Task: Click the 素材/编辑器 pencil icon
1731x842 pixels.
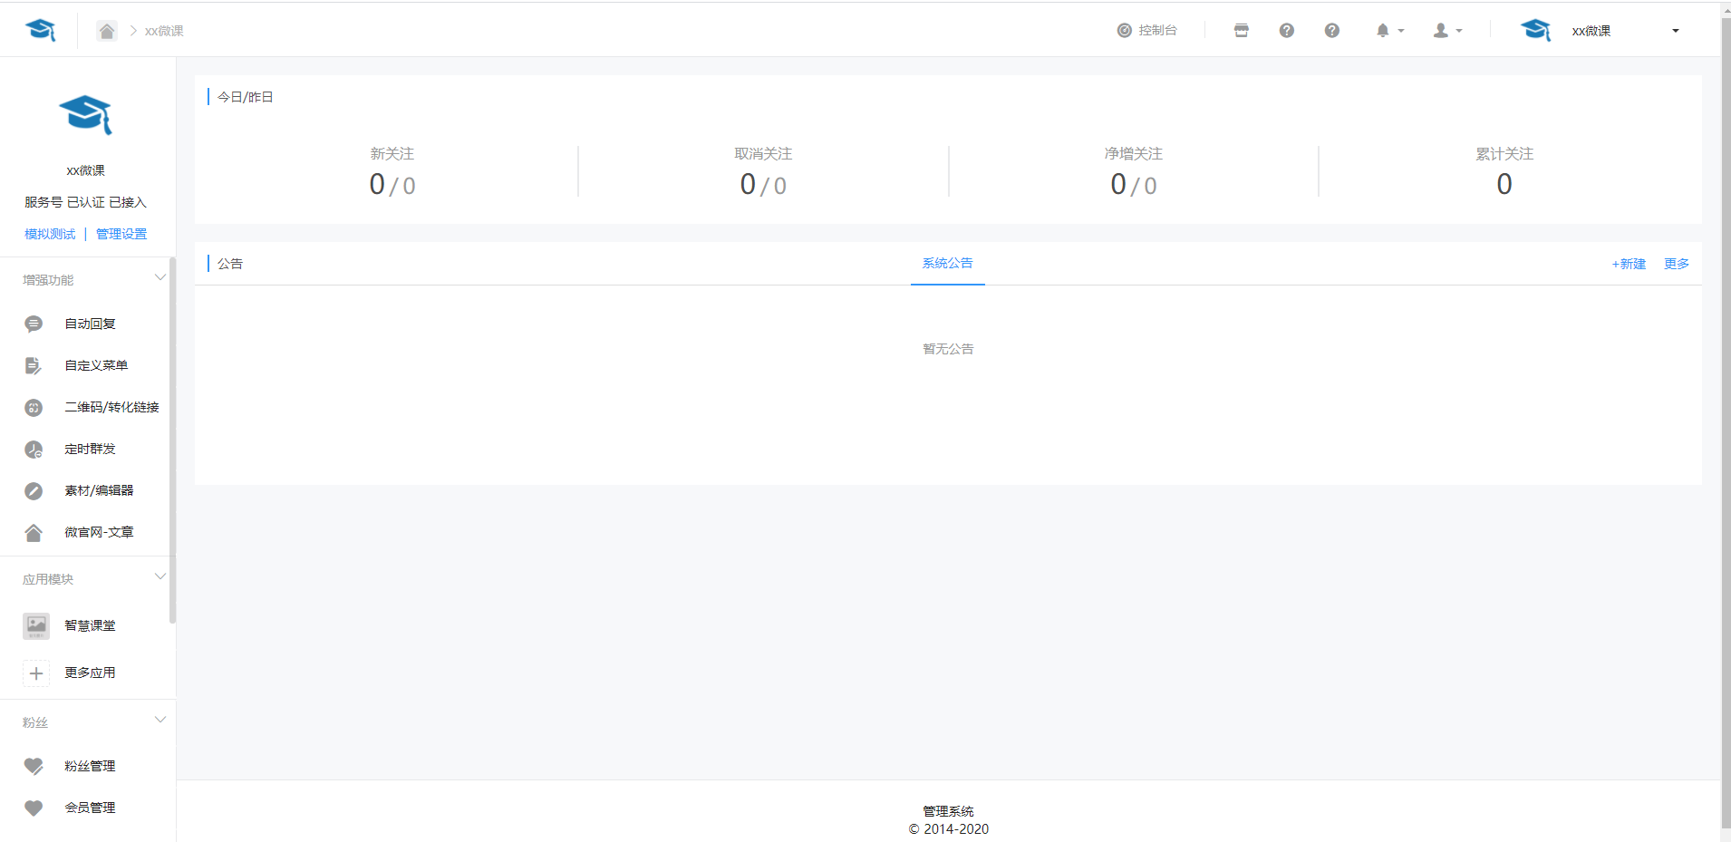Action: [x=34, y=491]
